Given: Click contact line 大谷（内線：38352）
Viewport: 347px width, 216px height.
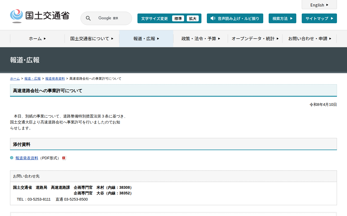Looking at the screenshot, I should pyautogui.click(x=103, y=193).
